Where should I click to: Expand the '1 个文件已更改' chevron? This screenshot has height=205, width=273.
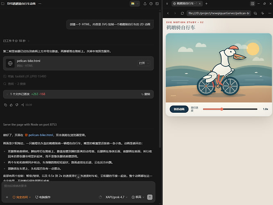7,94
